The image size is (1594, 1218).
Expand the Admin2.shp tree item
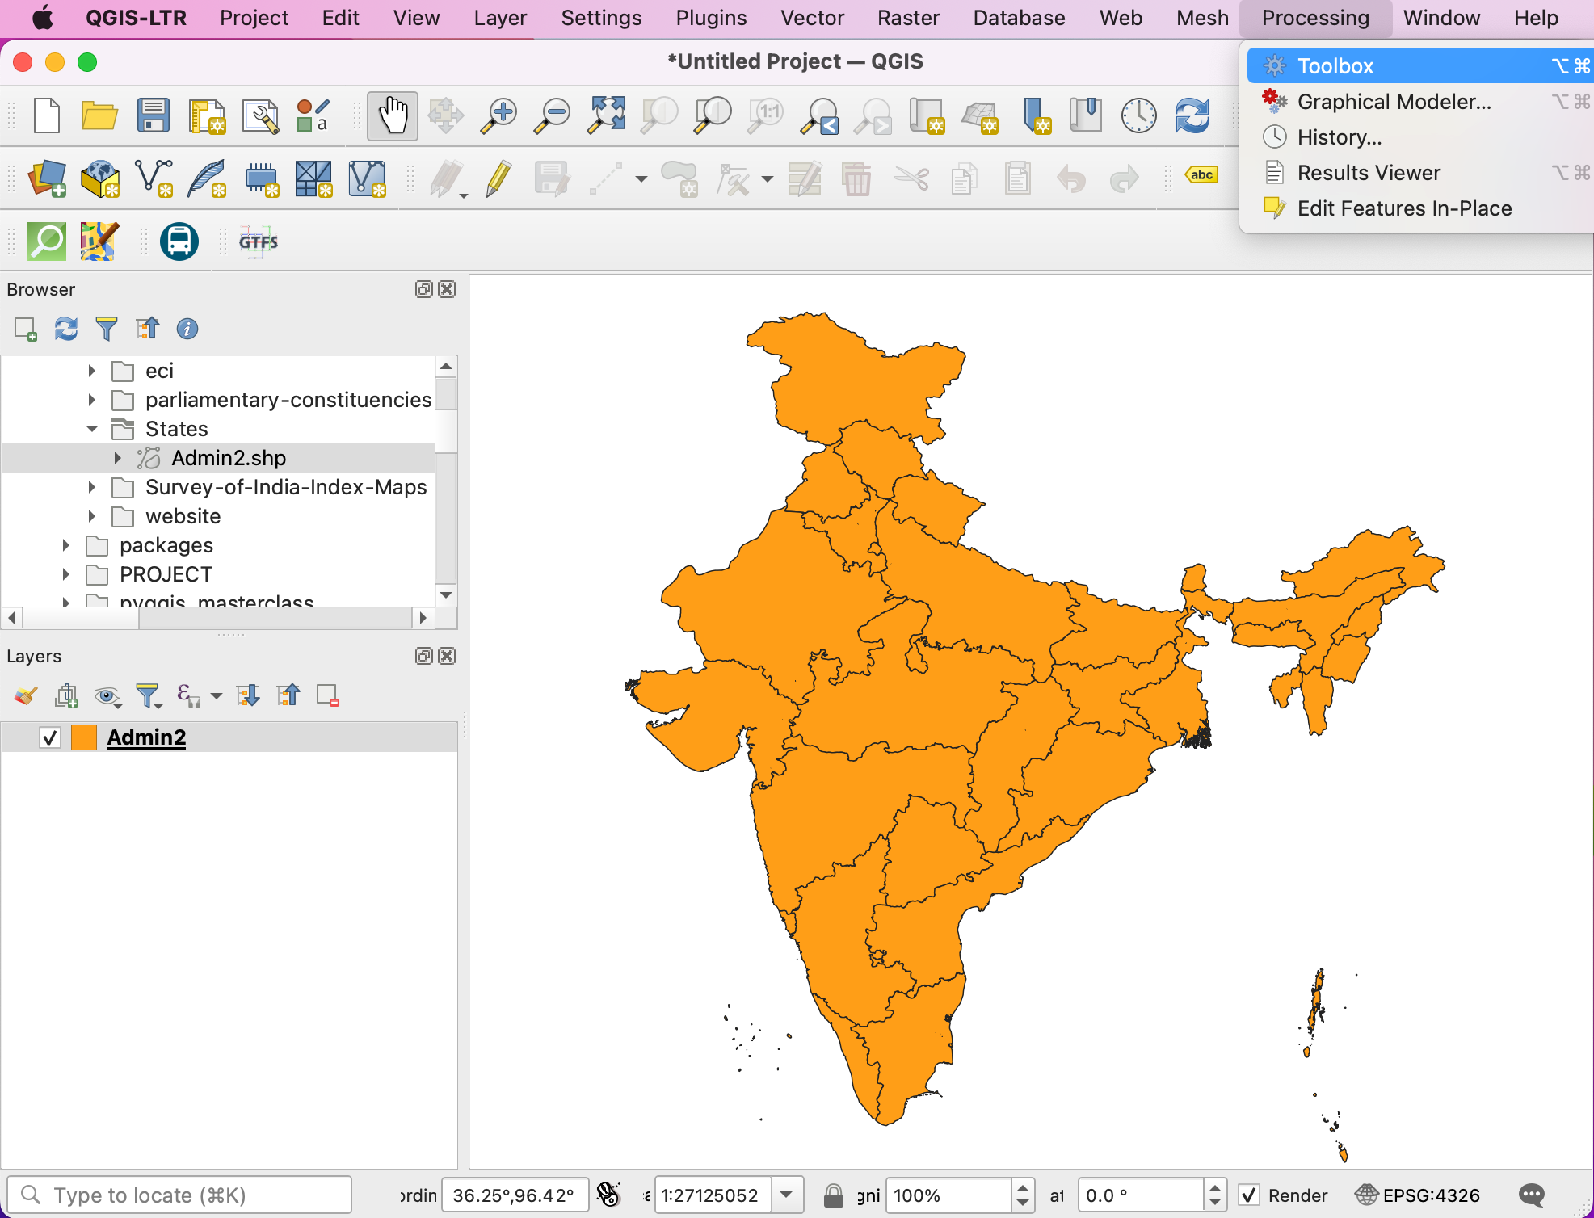[x=118, y=458]
